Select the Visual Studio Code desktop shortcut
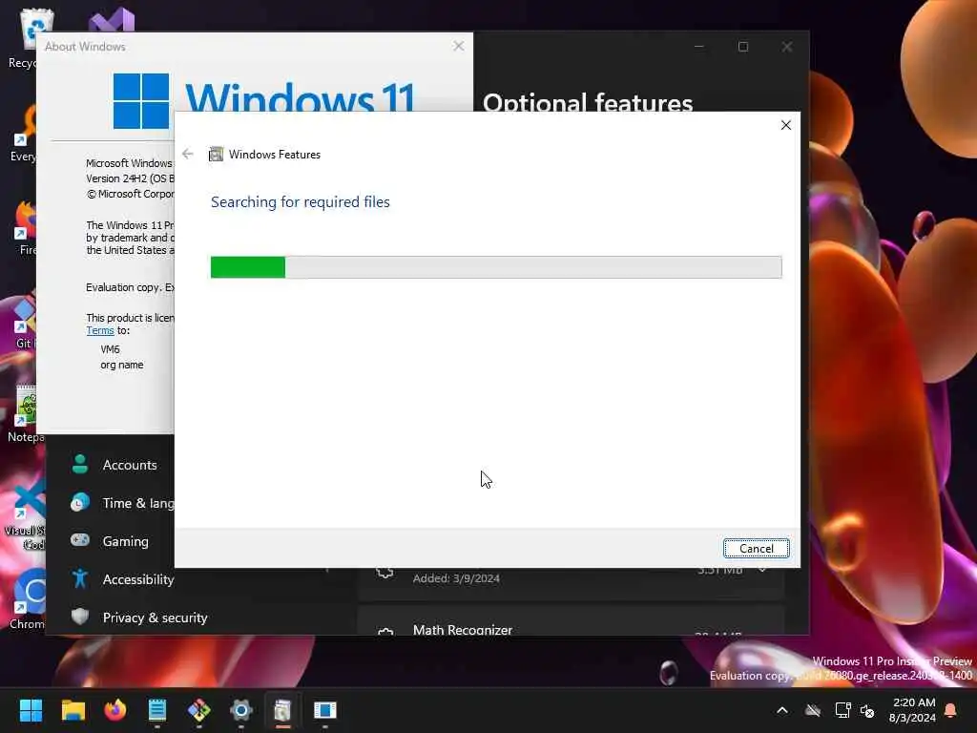977x733 pixels. pyautogui.click(x=26, y=514)
